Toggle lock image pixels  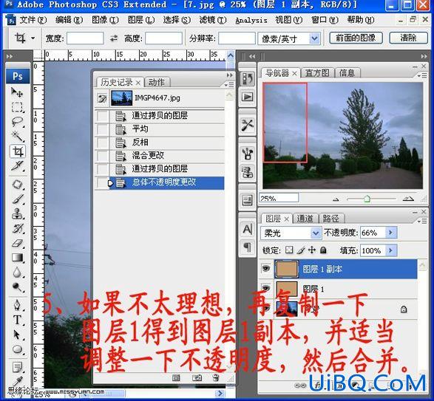pyautogui.click(x=301, y=250)
